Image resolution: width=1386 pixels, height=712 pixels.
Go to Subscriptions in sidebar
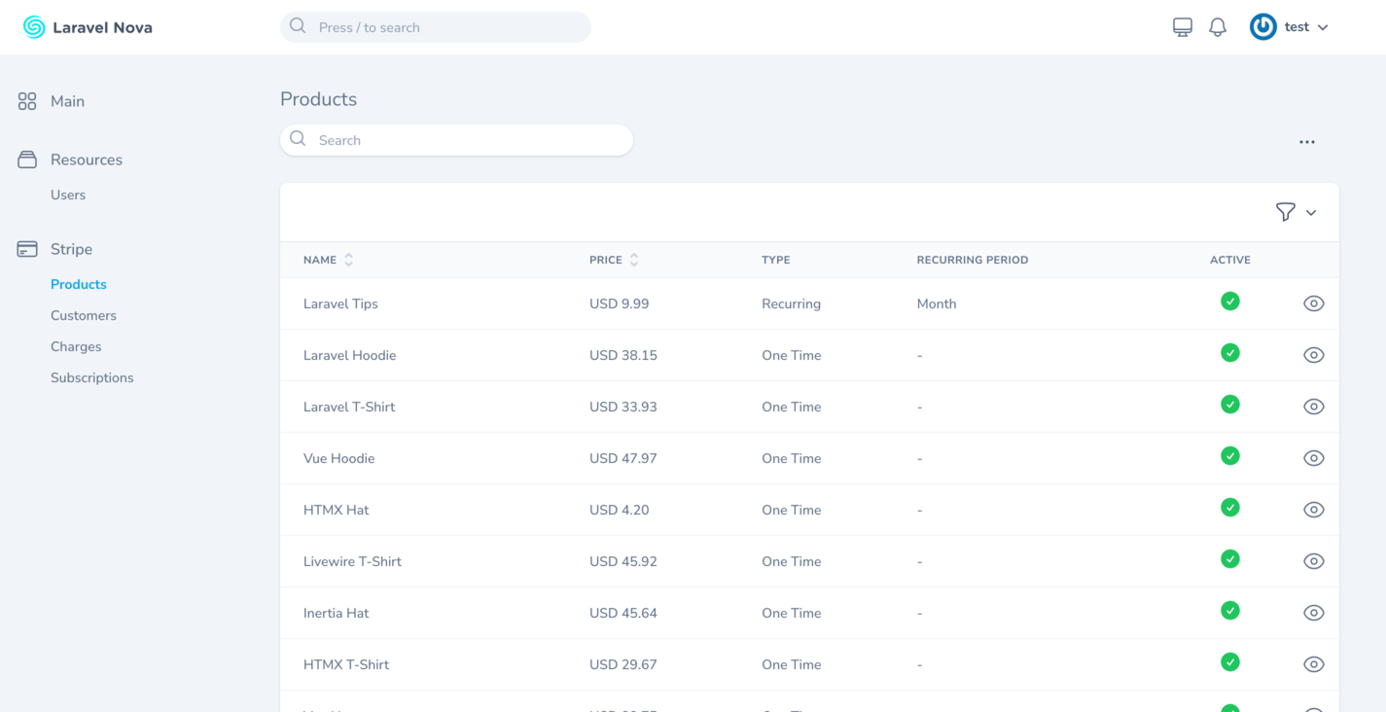92,377
